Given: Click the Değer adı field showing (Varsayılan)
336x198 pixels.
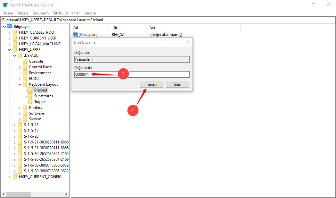Looking at the screenshot, I should [132, 59].
